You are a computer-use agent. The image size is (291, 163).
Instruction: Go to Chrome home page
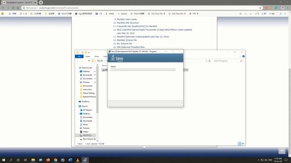point(18,8)
